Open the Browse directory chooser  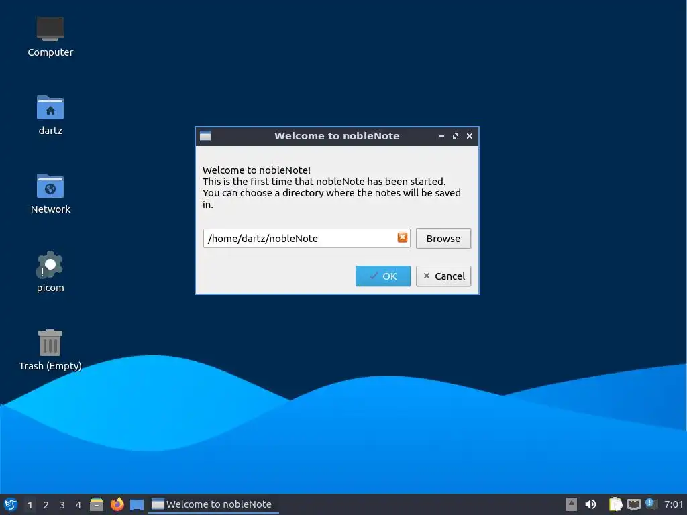pyautogui.click(x=443, y=239)
